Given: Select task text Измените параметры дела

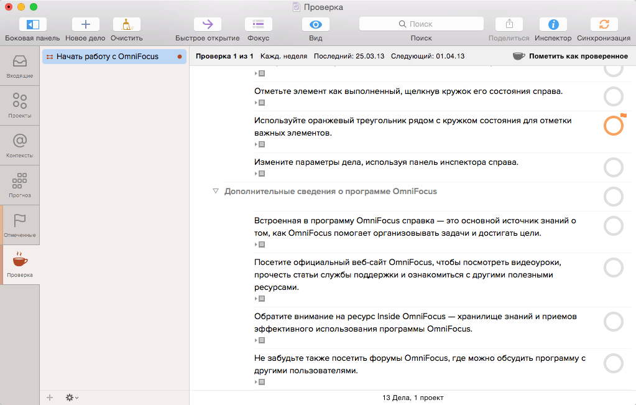Looking at the screenshot, I should pos(386,162).
